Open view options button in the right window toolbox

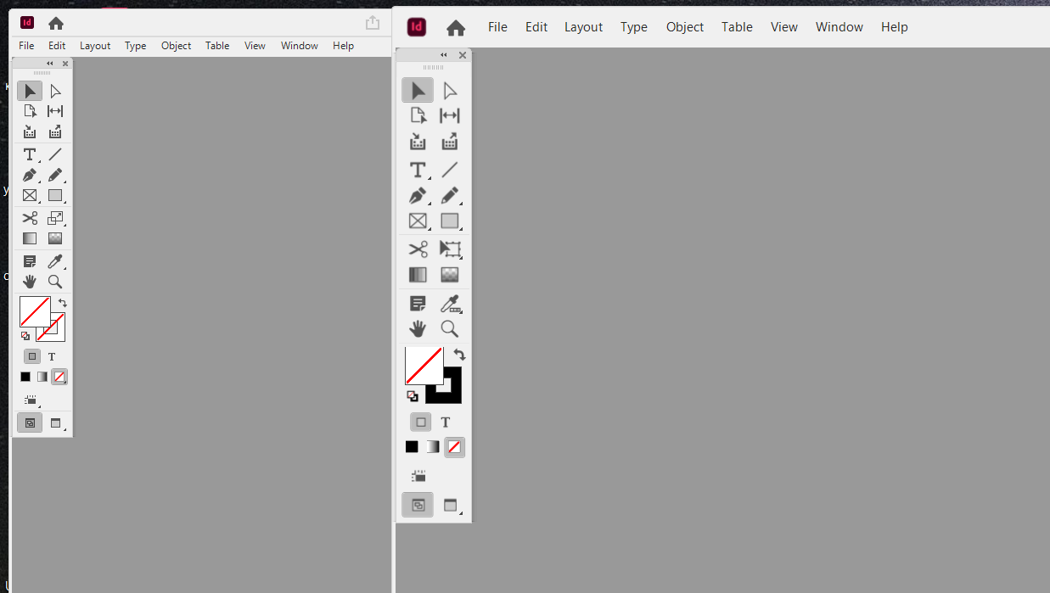(418, 477)
